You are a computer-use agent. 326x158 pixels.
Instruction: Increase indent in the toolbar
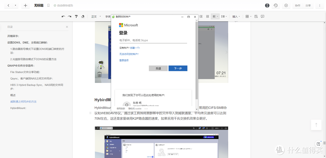tap(201, 16)
